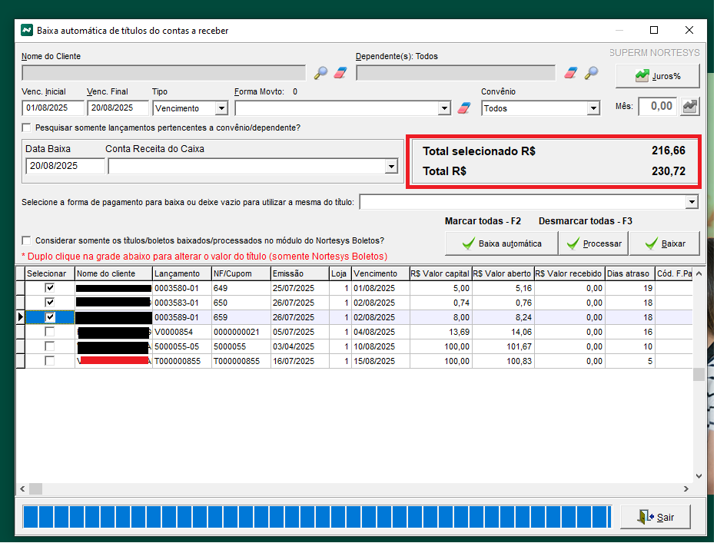Open the Tipo dropdown showing Vencimento
The image size is (727, 553).
[221, 109]
